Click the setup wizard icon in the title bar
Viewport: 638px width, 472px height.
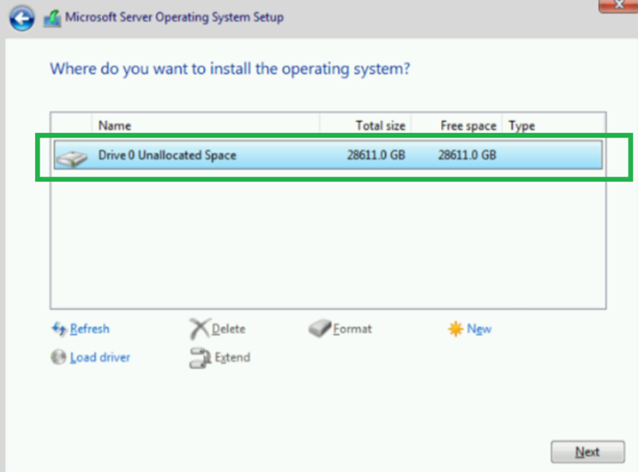(x=52, y=18)
